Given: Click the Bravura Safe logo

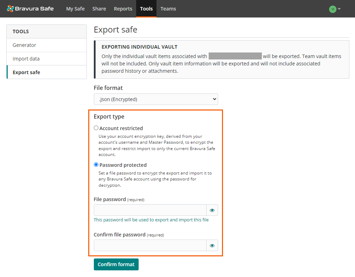Looking at the screenshot, I should tap(30, 8).
